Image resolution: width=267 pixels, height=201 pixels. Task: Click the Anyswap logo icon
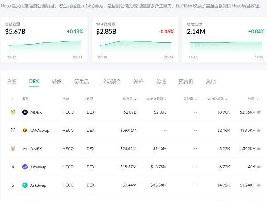25,167
